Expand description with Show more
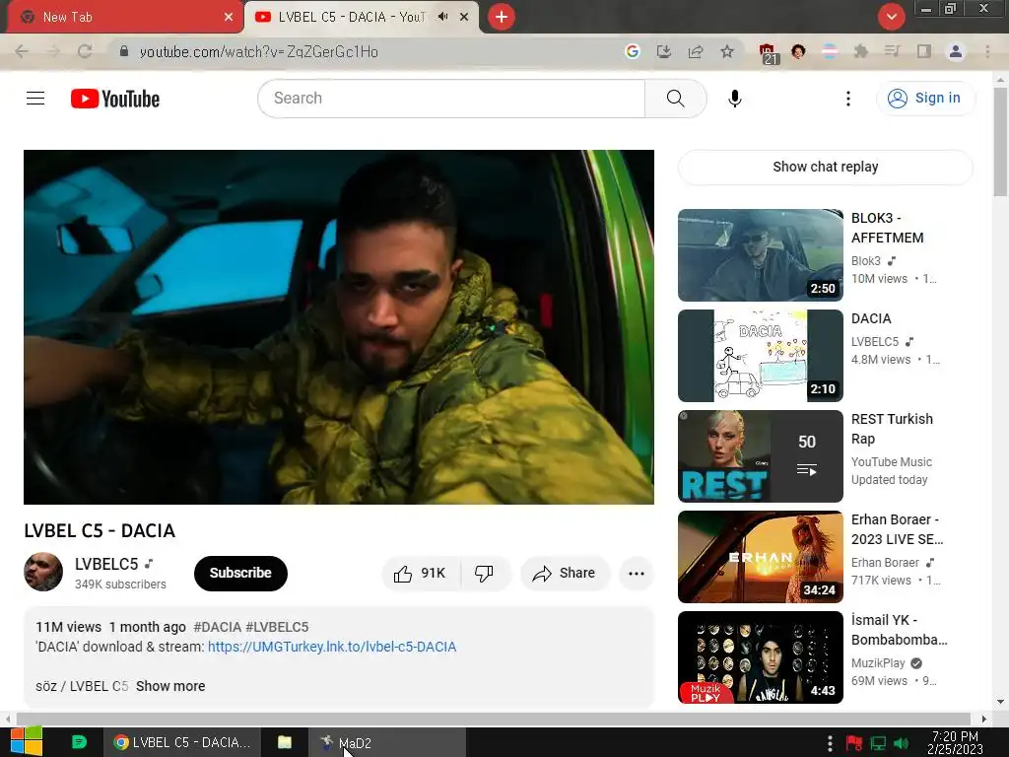The image size is (1009, 757). tap(170, 686)
